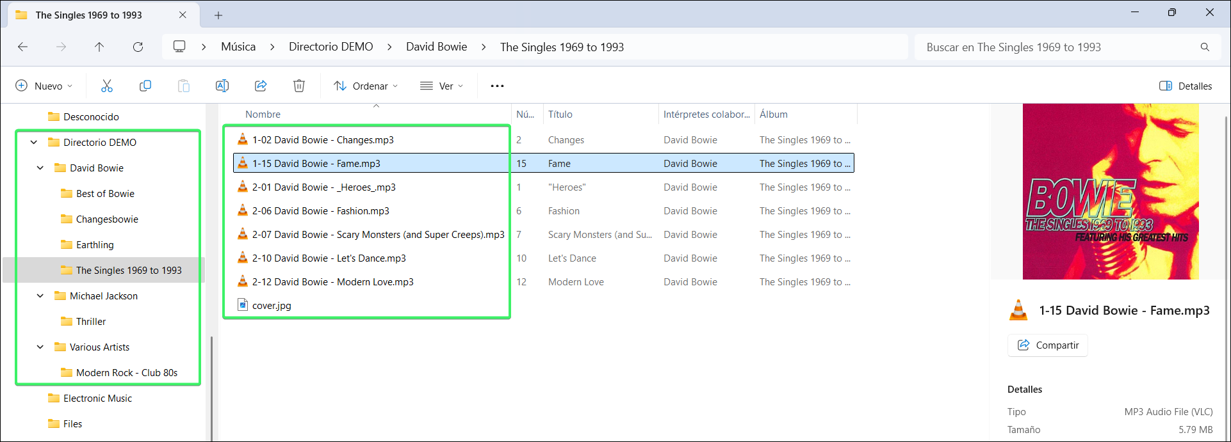Open the Ver view dropdown

441,86
